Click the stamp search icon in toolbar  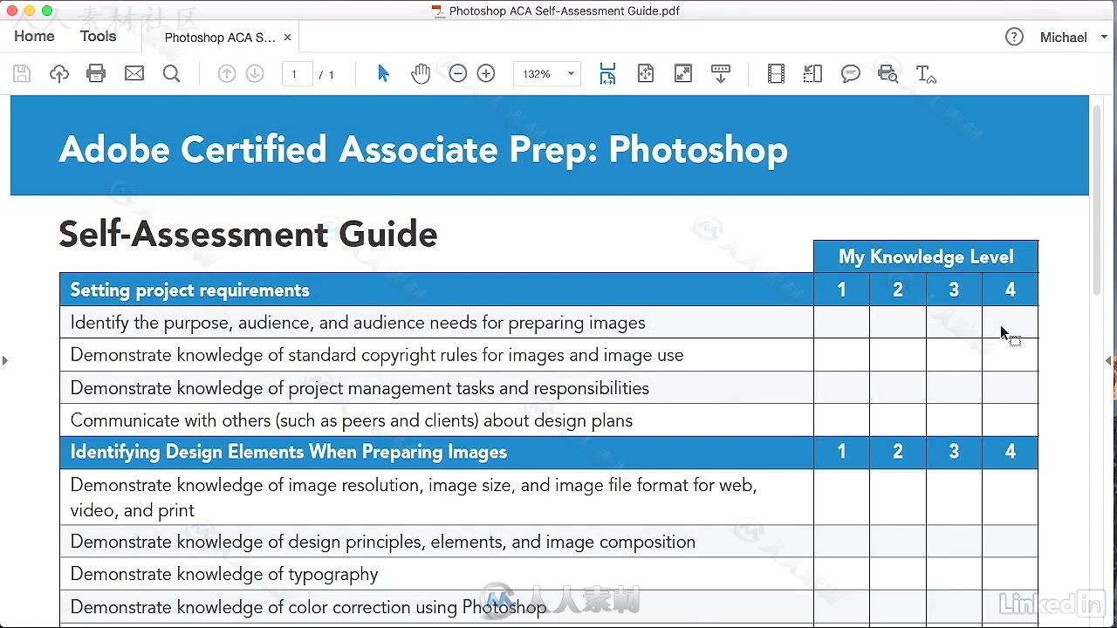tap(888, 74)
